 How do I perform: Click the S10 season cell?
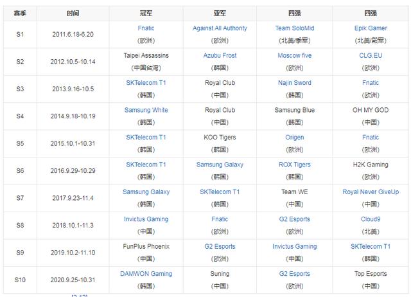point(20,280)
